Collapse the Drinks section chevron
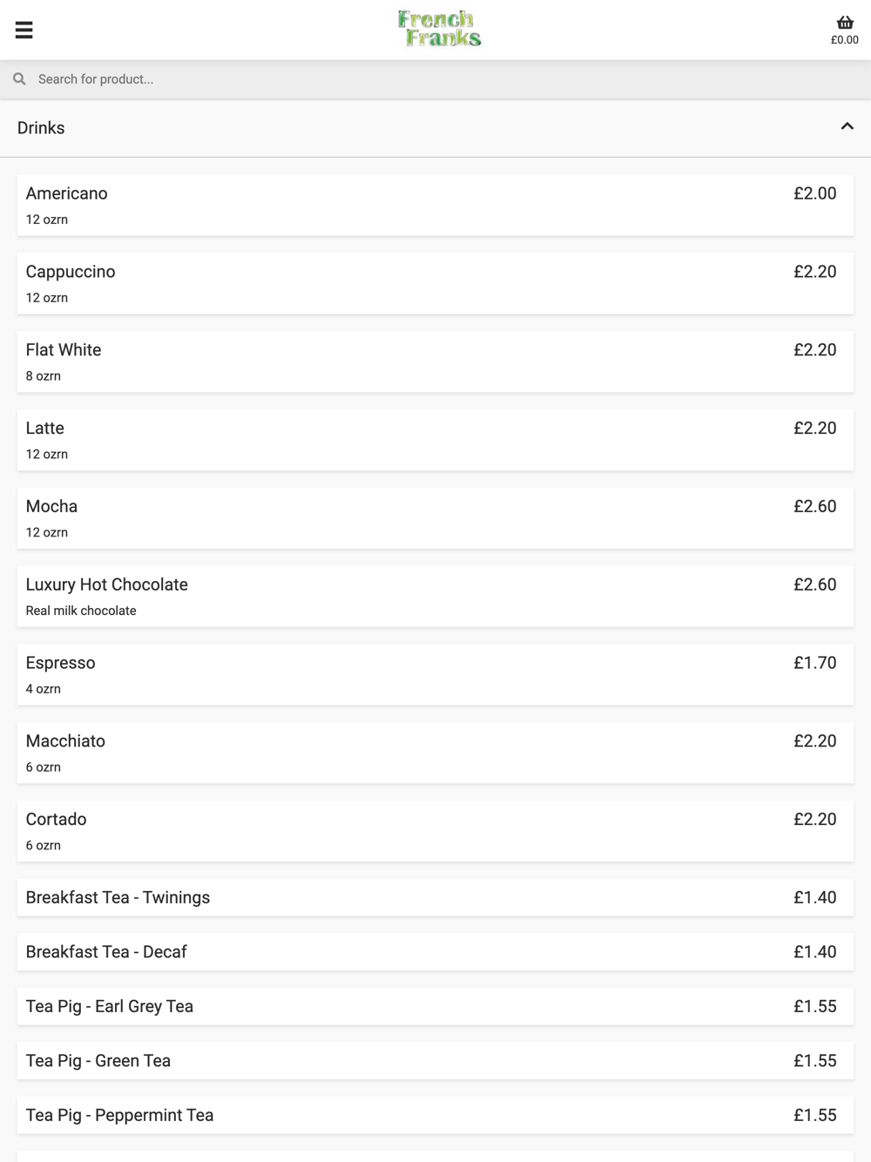The height and width of the screenshot is (1162, 871). (847, 127)
